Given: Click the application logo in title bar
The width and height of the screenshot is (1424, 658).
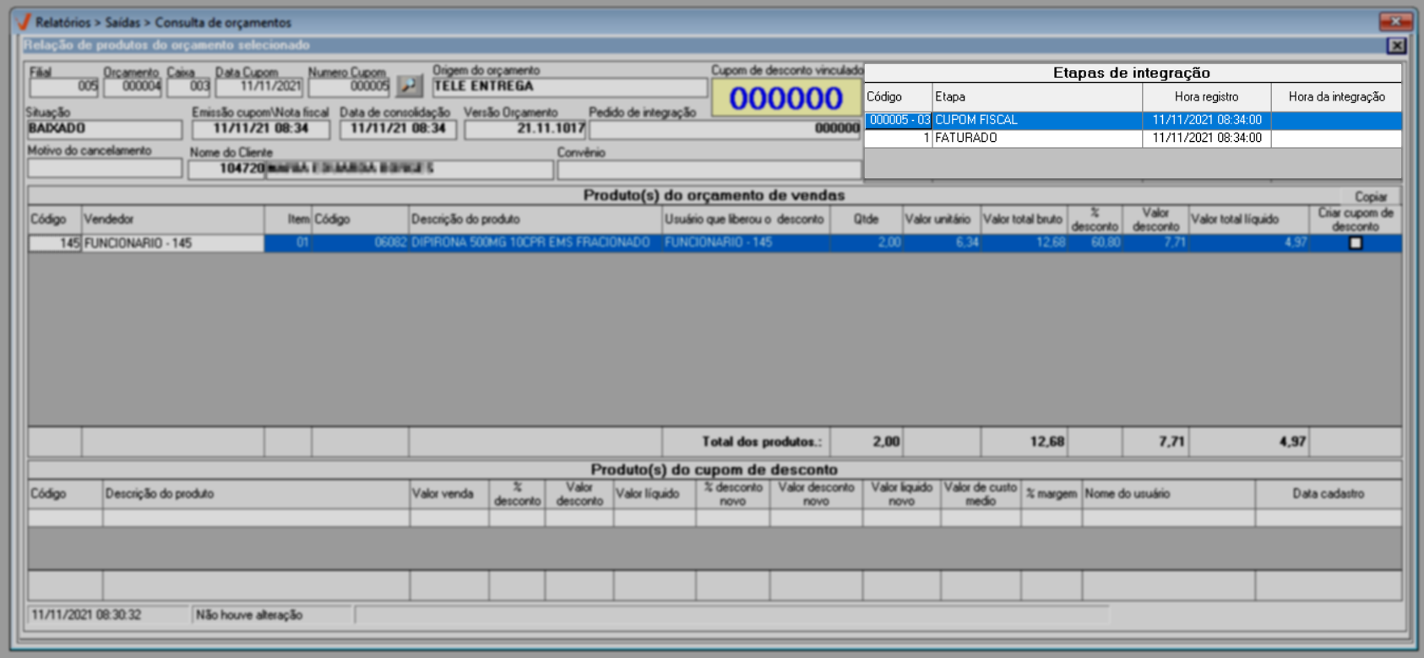Looking at the screenshot, I should 23,22.
